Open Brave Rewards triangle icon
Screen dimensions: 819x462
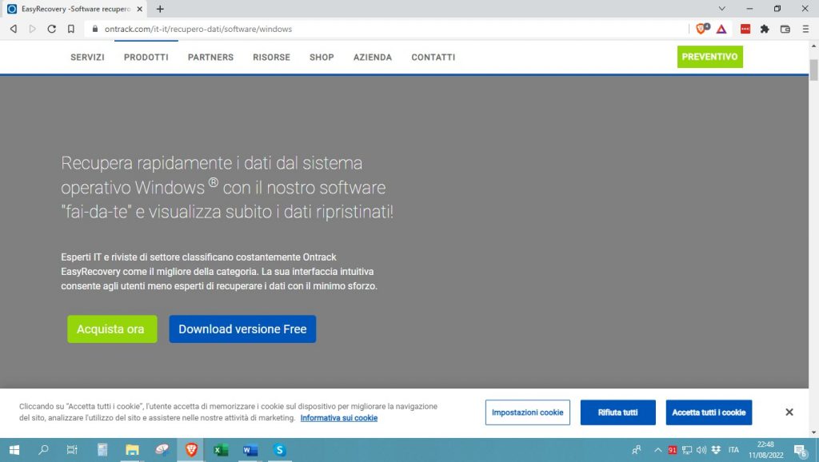pos(721,29)
